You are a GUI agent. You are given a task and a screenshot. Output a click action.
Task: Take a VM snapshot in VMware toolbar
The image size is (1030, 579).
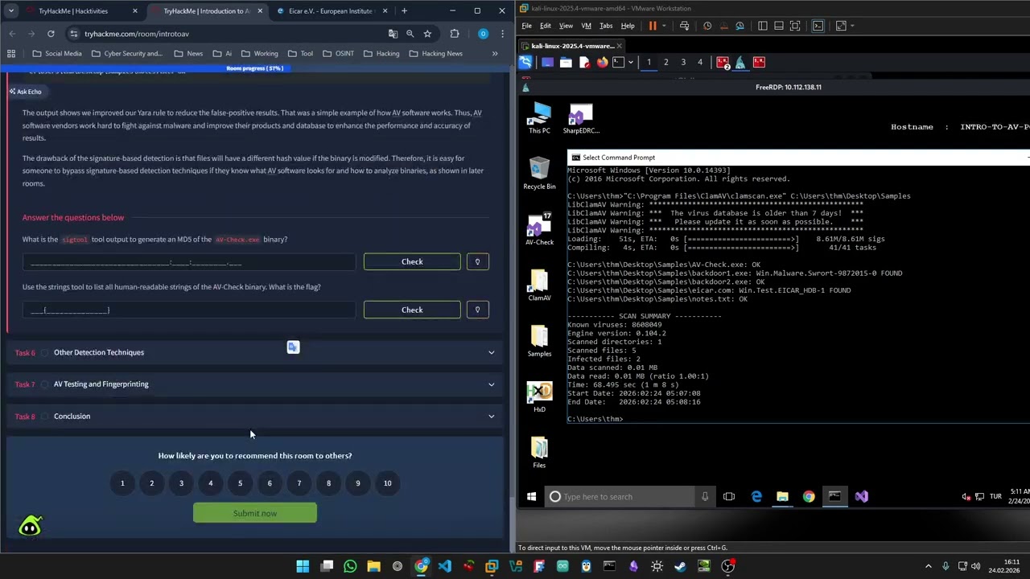coord(707,26)
